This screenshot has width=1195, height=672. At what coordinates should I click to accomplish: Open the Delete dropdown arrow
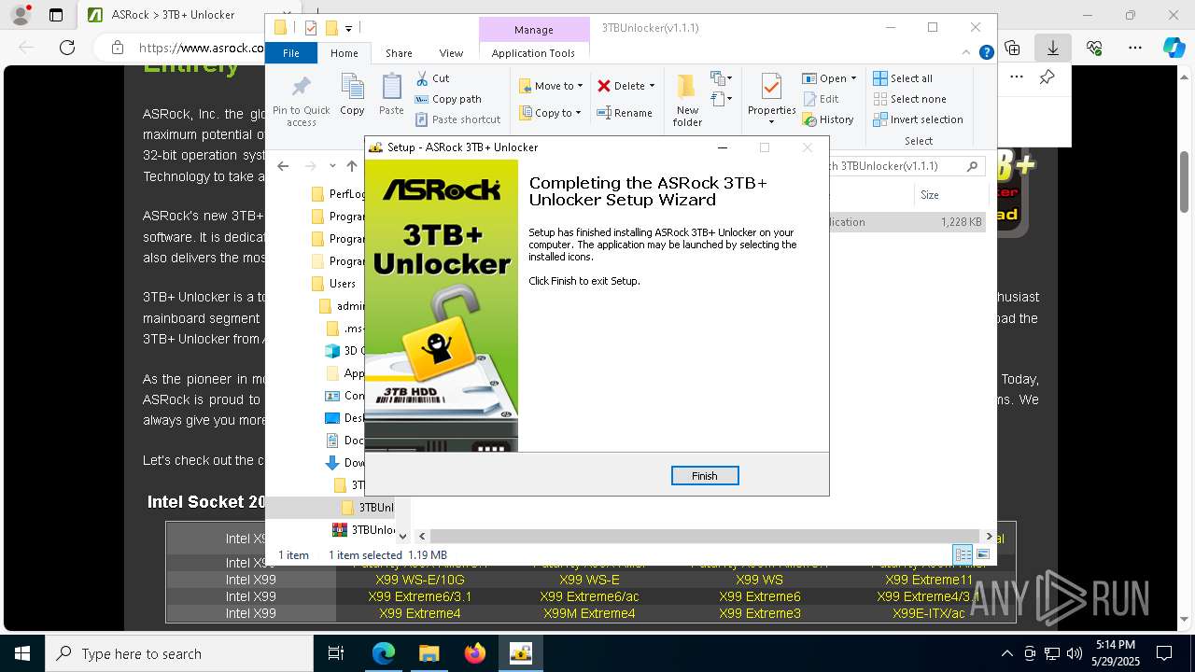tap(652, 86)
